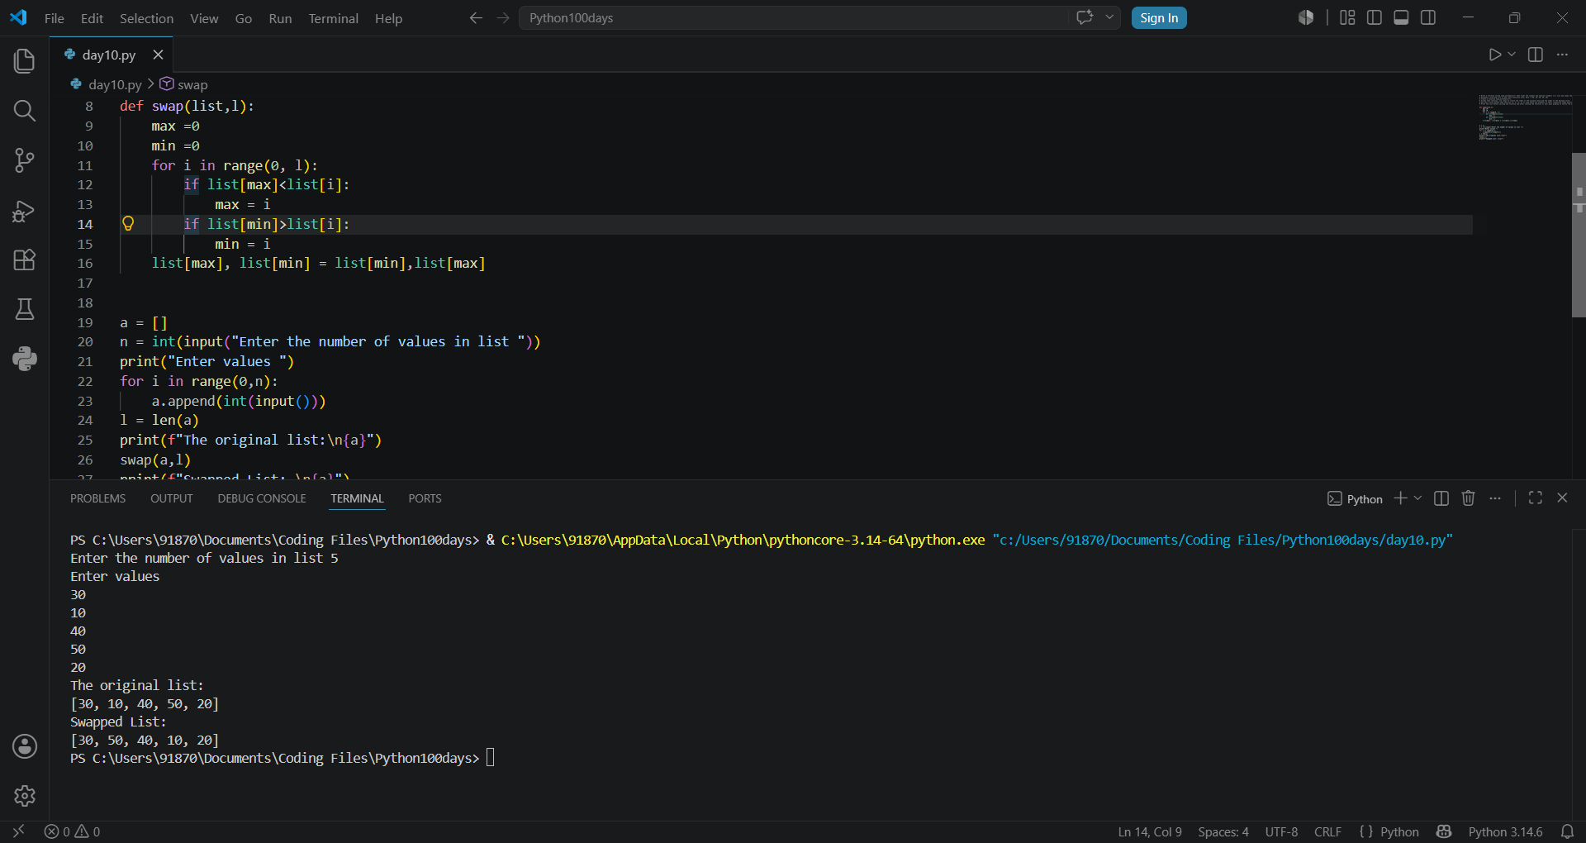
Task: Switch to the PORTS panel tab
Action: coord(425,498)
